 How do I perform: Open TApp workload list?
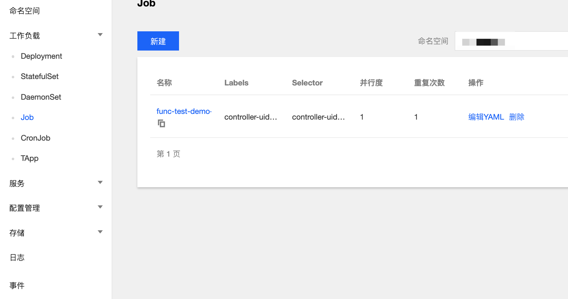[30, 158]
